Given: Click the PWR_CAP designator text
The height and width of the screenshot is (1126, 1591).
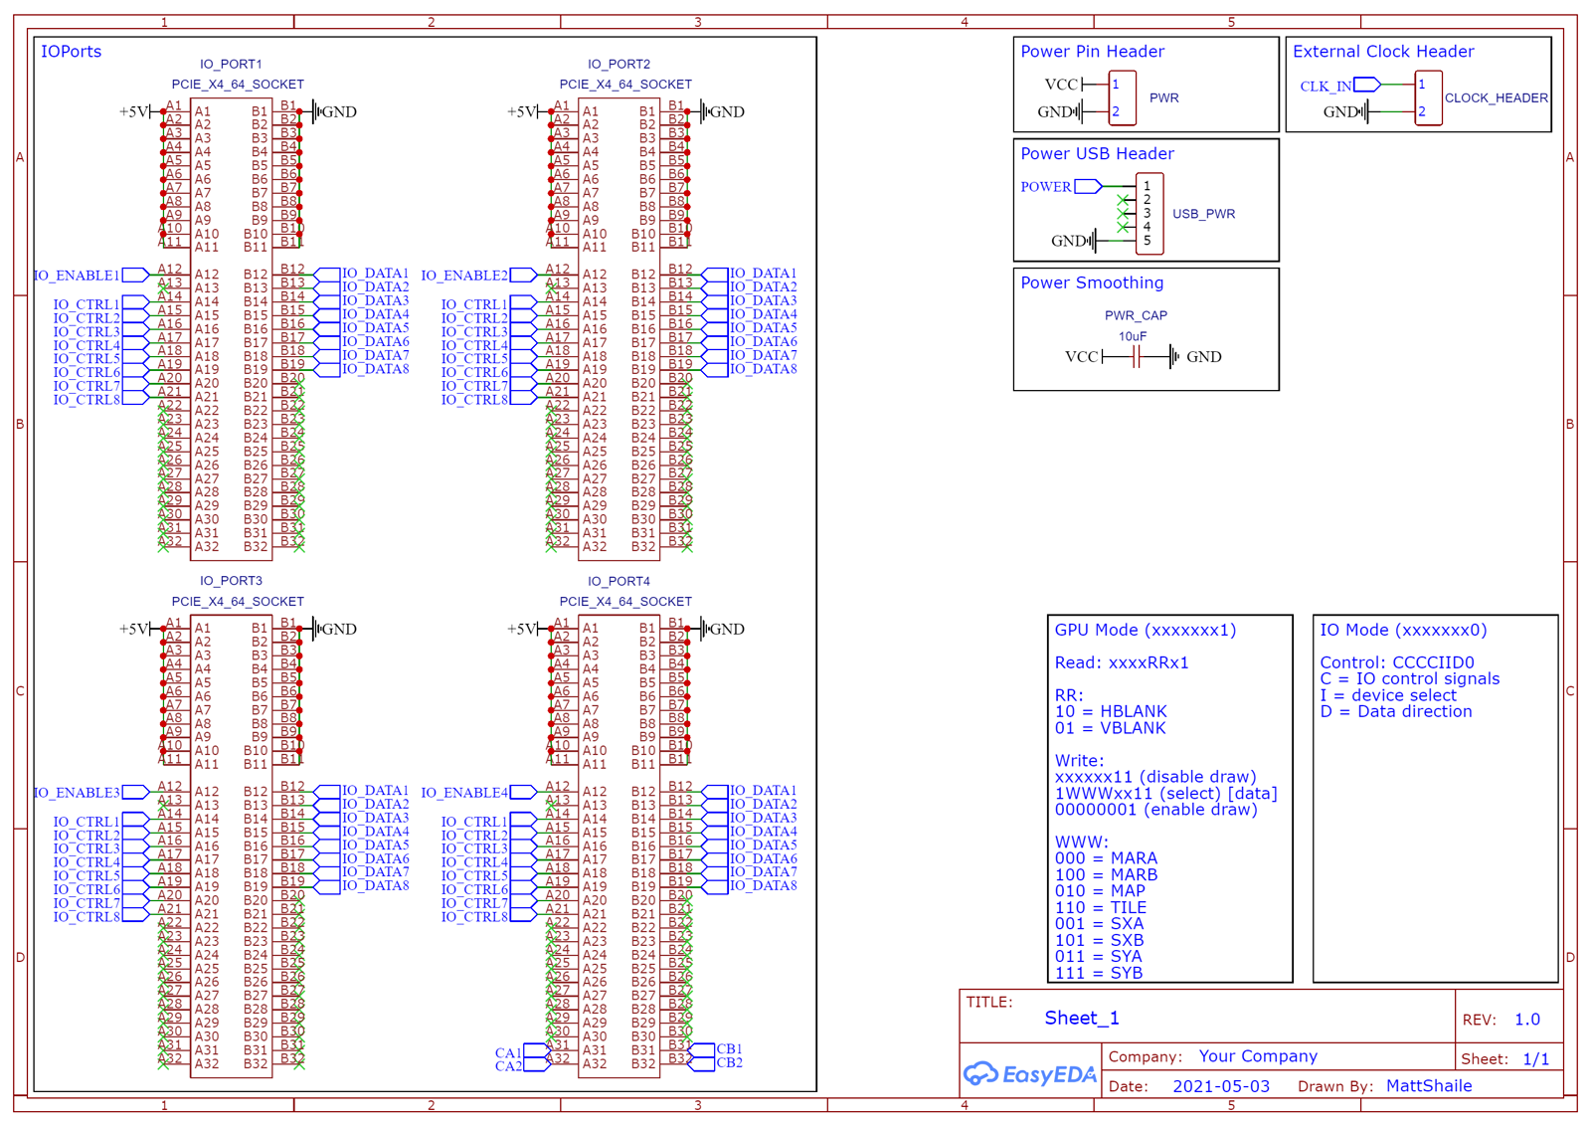Looking at the screenshot, I should coord(1136,315).
